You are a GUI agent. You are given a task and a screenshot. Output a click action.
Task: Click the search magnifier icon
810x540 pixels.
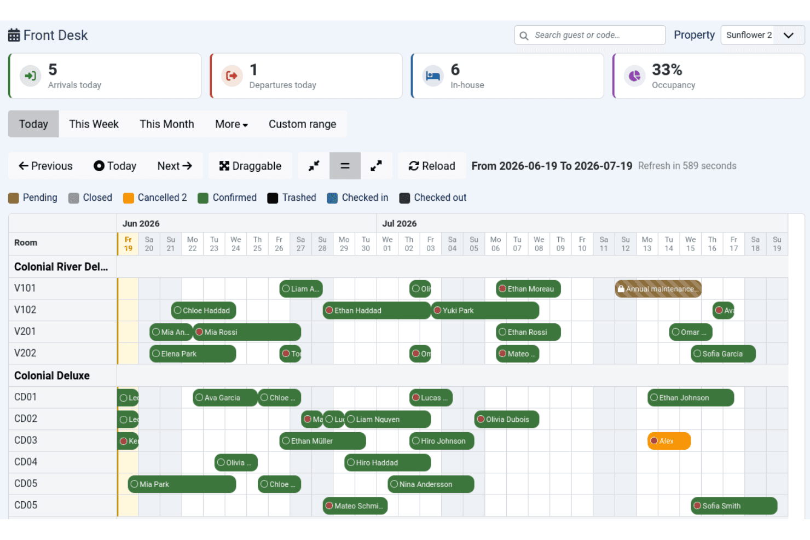524,36
